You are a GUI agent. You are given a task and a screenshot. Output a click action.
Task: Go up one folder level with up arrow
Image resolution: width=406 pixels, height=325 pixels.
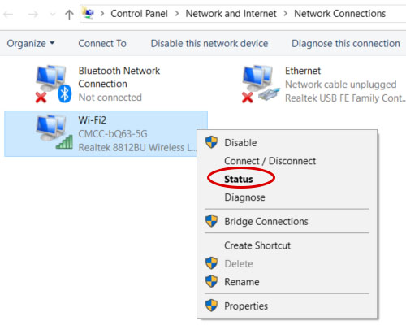pyautogui.click(x=69, y=14)
